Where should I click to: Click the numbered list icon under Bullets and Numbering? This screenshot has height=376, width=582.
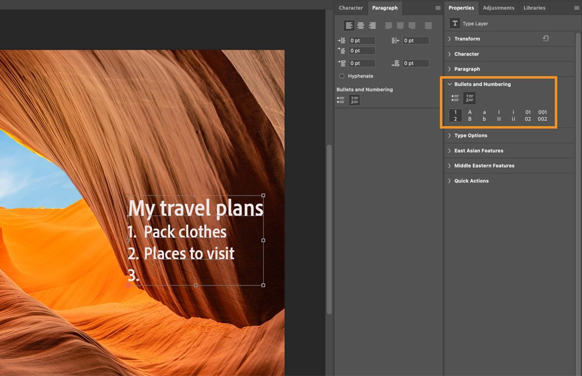(469, 98)
